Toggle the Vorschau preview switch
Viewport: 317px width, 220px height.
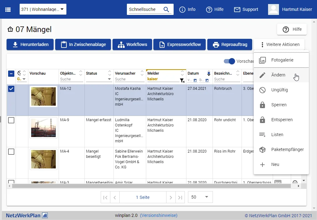click(x=229, y=61)
